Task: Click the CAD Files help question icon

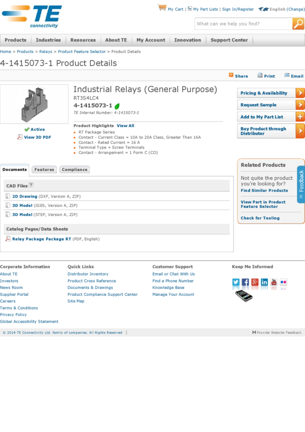Action: pos(31,185)
